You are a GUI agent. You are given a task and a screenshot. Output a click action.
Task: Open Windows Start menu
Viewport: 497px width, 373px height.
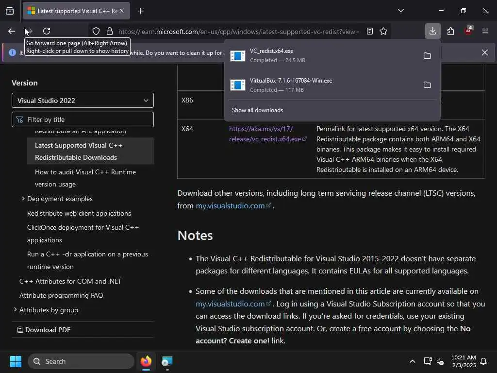pyautogui.click(x=16, y=361)
